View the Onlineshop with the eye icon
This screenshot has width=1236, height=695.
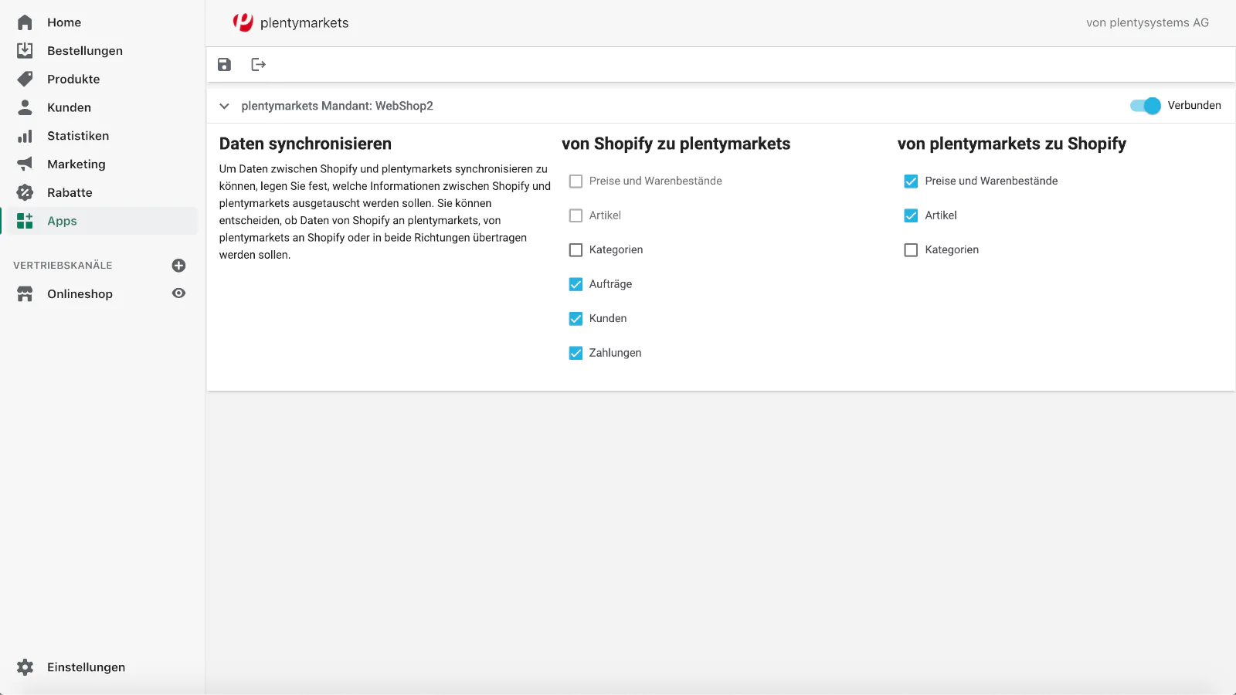(178, 293)
